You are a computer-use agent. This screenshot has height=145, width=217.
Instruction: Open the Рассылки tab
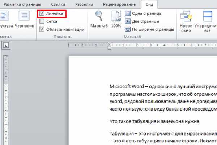point(84,4)
